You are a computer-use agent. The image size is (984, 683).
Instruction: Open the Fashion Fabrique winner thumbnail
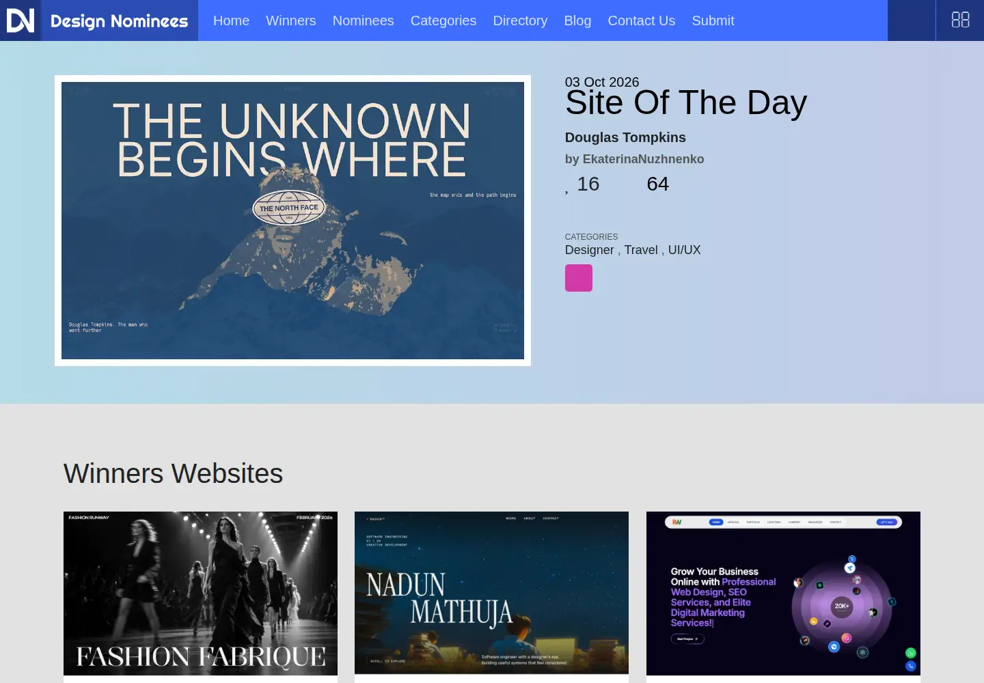click(200, 594)
